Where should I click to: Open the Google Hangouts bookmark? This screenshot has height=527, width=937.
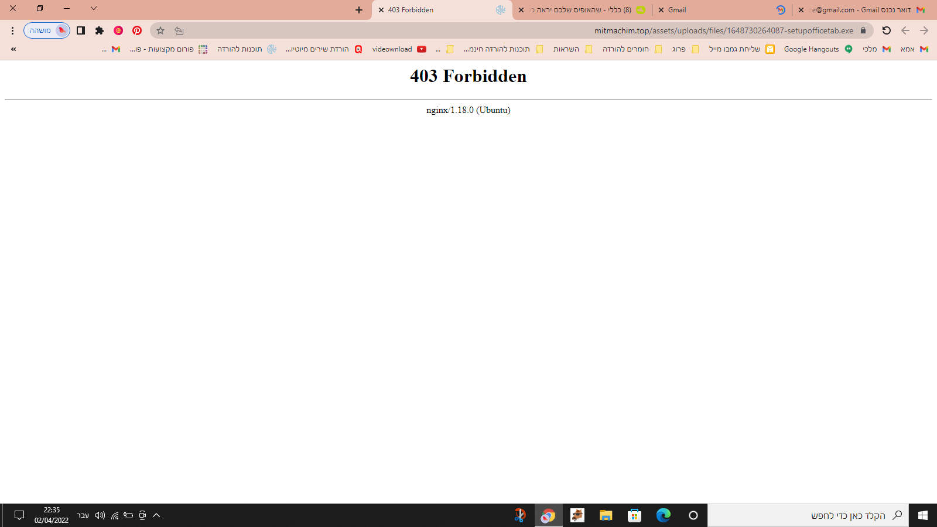pyautogui.click(x=818, y=49)
